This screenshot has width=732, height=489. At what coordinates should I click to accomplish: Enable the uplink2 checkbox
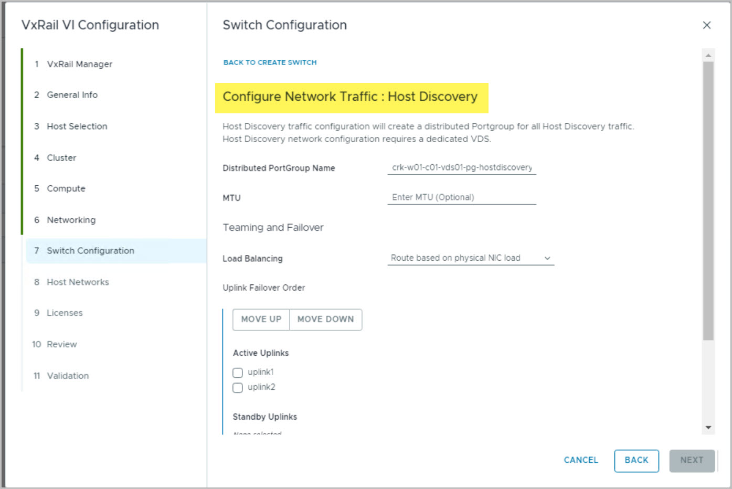(238, 388)
